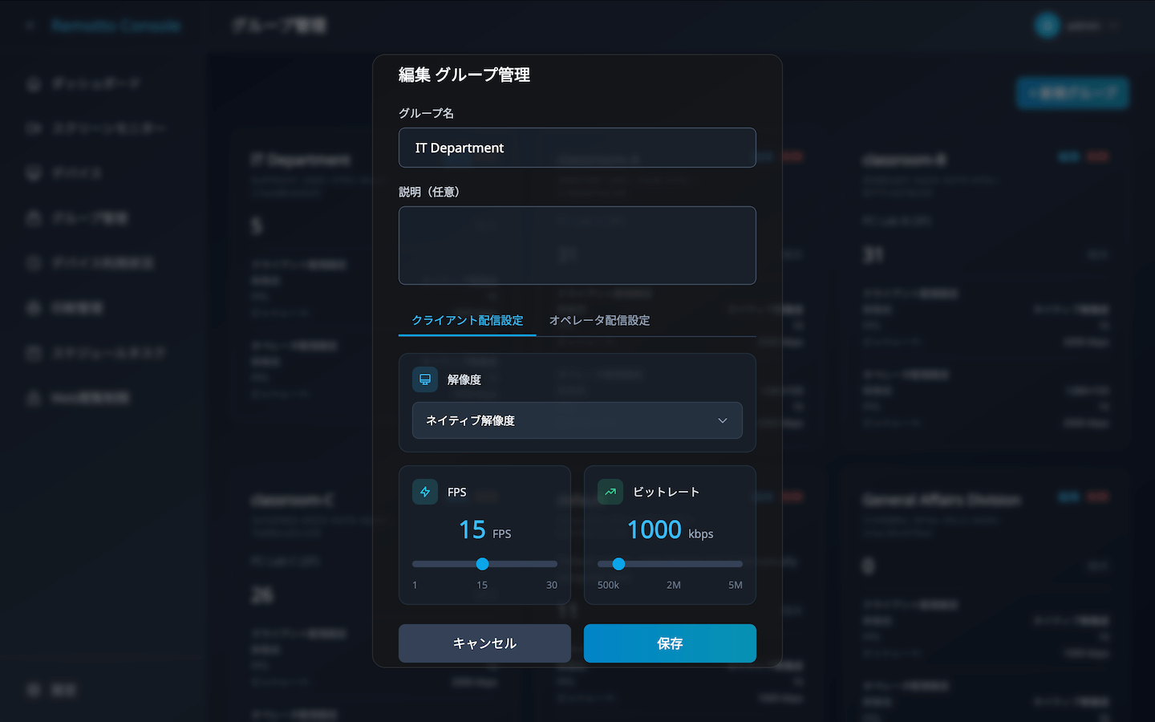
Task: Click the 2M mark on the bitrate slider
Action: pyautogui.click(x=673, y=585)
